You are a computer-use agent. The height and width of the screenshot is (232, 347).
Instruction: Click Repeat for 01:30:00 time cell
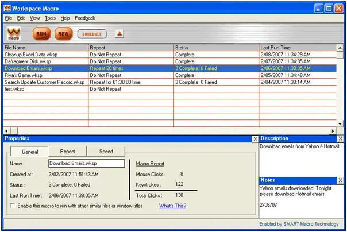coord(131,82)
